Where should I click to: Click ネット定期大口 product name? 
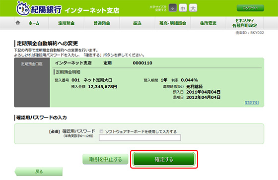(98, 80)
